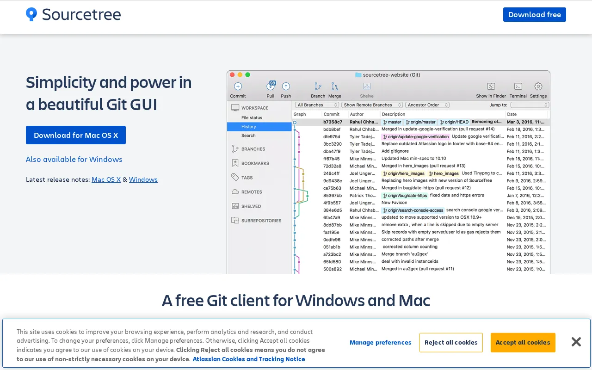Select commit dba47f9 Add gitignore
The height and width of the screenshot is (370, 592).
pos(421,151)
